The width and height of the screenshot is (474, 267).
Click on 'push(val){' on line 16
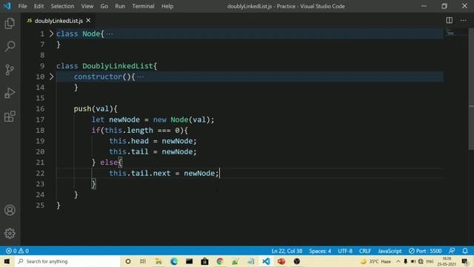coord(96,109)
